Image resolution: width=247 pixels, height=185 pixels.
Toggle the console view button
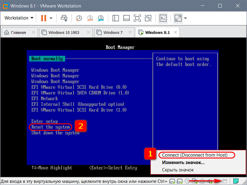(163, 18)
